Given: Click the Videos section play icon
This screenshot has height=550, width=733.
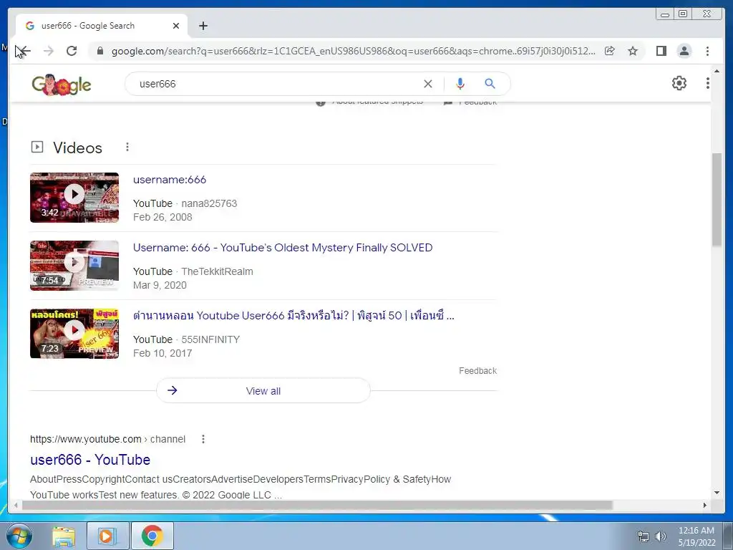Looking at the screenshot, I should 37,147.
